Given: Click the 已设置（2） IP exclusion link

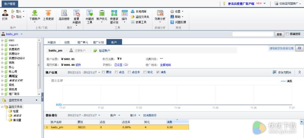Looking at the screenshot, I should 121,65.
